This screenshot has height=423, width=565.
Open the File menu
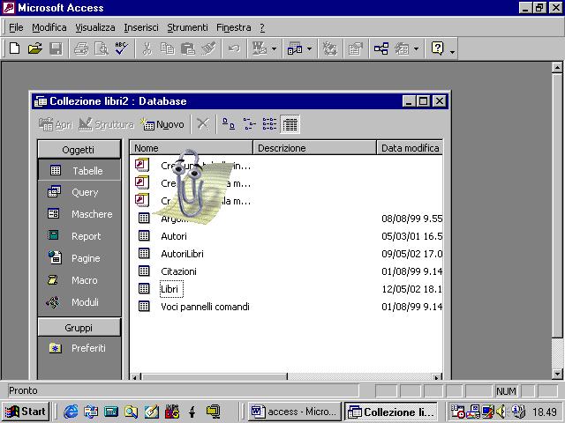coord(16,27)
